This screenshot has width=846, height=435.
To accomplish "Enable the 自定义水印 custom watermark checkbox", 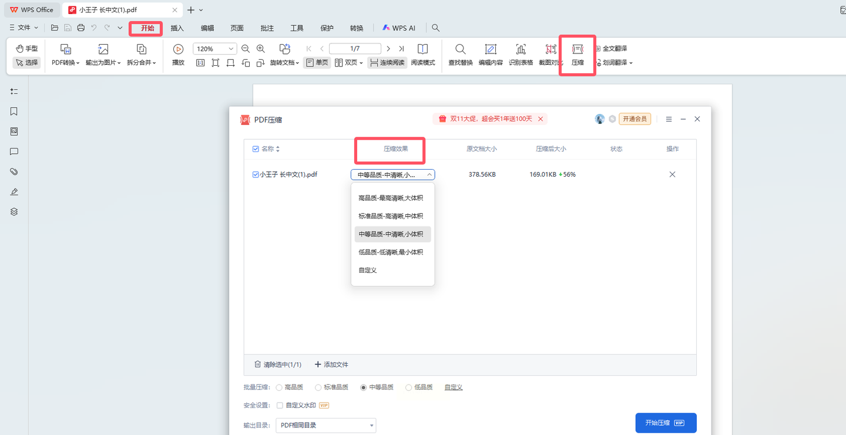I will tap(280, 405).
